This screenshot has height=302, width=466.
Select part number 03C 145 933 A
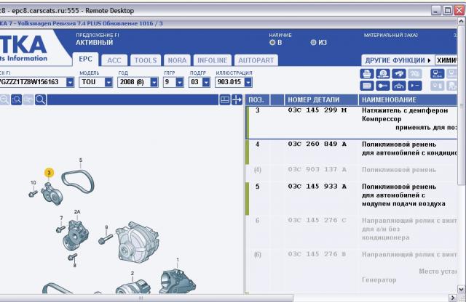click(x=317, y=187)
